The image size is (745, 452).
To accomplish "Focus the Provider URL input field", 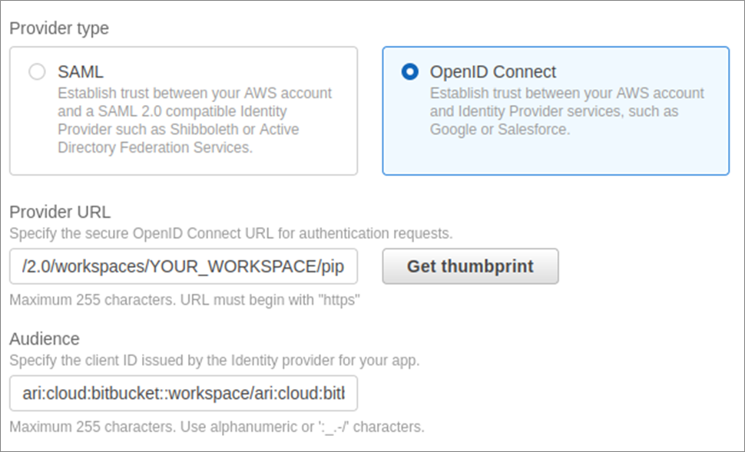I will [x=184, y=266].
